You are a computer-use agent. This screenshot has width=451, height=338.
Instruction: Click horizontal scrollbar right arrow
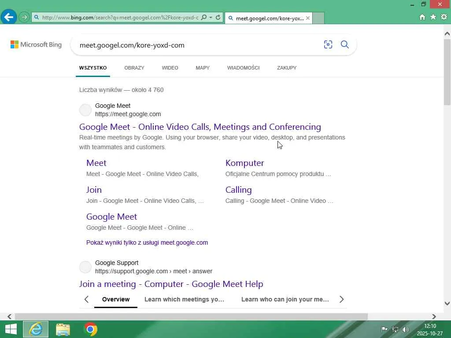click(x=434, y=316)
